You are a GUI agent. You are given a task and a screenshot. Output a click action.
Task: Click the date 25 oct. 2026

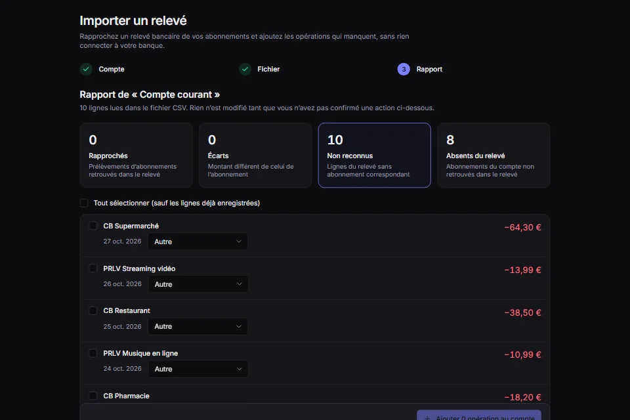click(122, 326)
